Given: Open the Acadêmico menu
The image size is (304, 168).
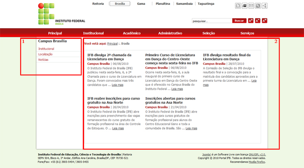Looking at the screenshot, I should tap(131, 33).
